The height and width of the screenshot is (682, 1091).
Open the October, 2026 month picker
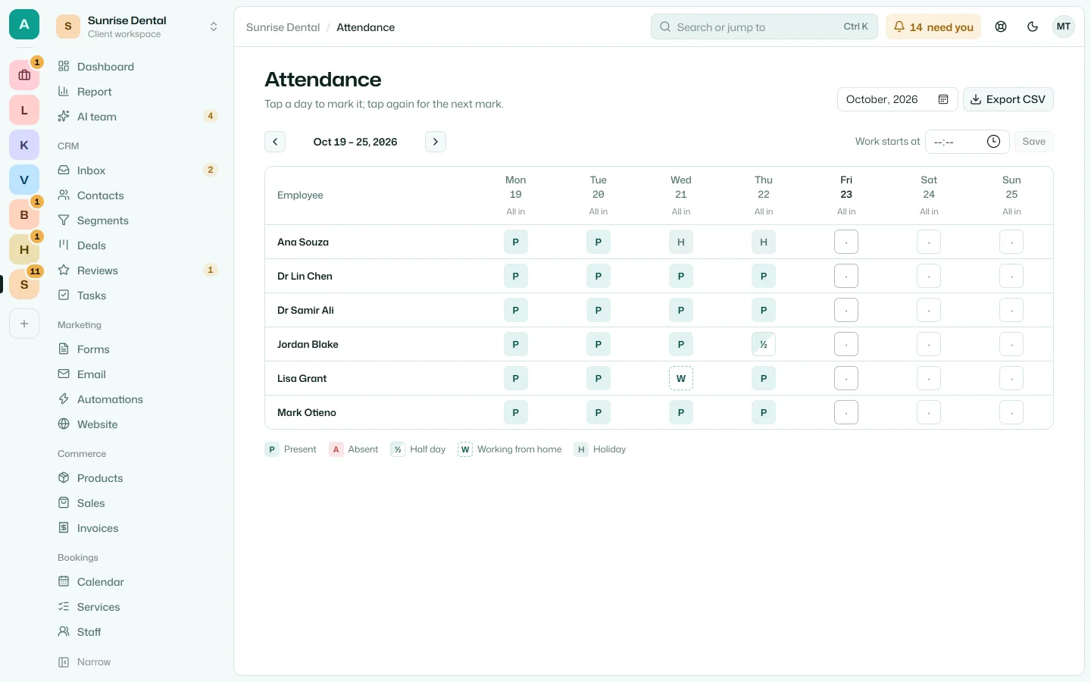pyautogui.click(x=897, y=99)
